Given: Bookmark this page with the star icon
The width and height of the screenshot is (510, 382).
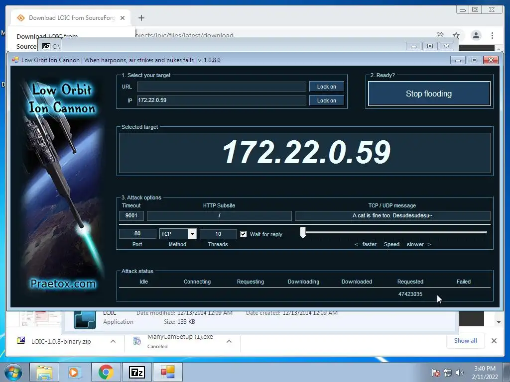Looking at the screenshot, I should pyautogui.click(x=456, y=35).
